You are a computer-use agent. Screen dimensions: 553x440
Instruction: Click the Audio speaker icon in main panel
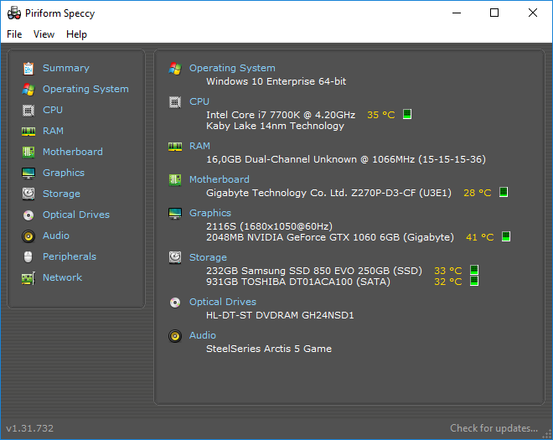175,336
